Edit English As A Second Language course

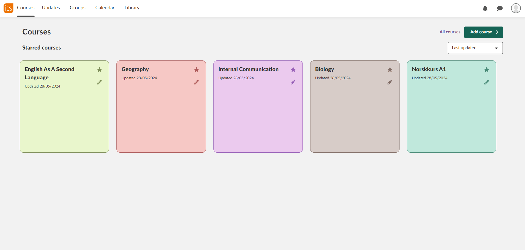[99, 82]
